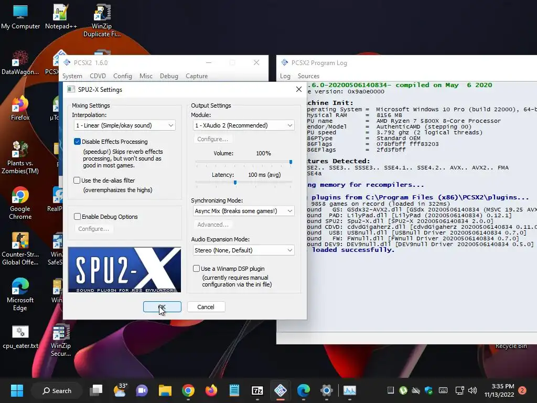The image size is (537, 403).
Task: Open the Windows Security shield tray icon
Action: (x=428, y=390)
